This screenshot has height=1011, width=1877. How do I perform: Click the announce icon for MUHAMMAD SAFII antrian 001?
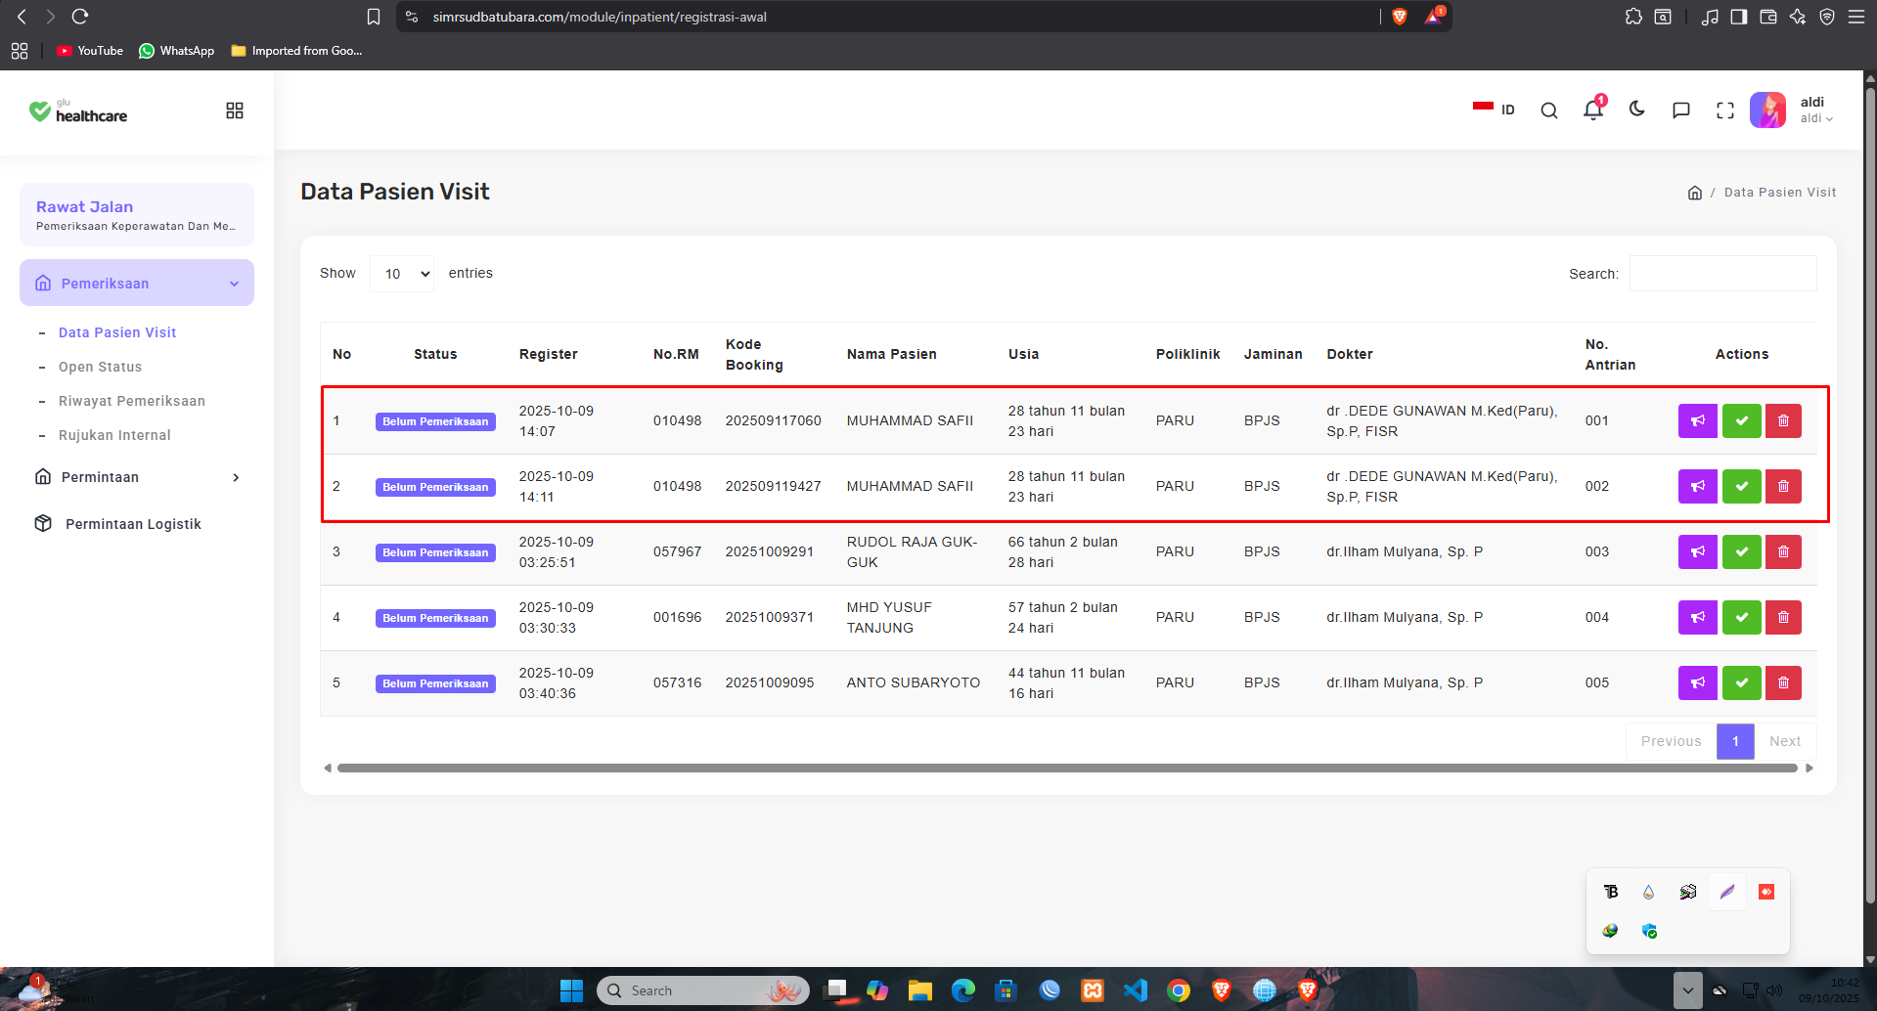[1697, 420]
